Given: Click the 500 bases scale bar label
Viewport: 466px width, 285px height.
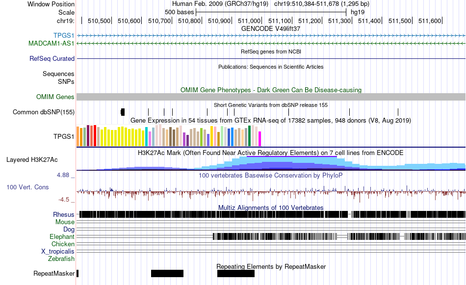Looking at the screenshot, I should 179,12.
